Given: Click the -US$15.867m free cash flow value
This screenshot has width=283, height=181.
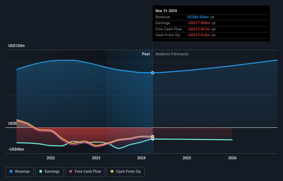Looking at the screenshot, I should (x=199, y=29).
